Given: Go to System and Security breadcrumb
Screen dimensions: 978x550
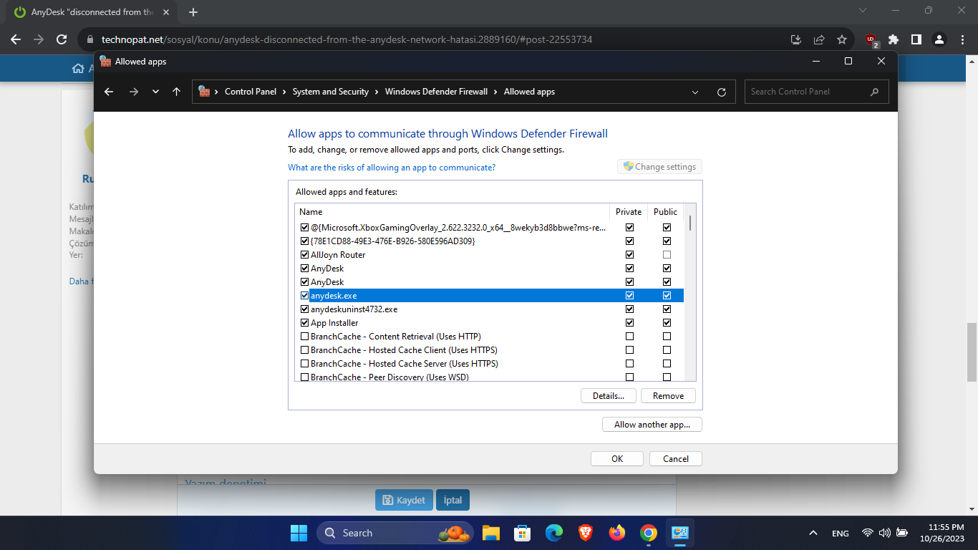Looking at the screenshot, I should [331, 92].
